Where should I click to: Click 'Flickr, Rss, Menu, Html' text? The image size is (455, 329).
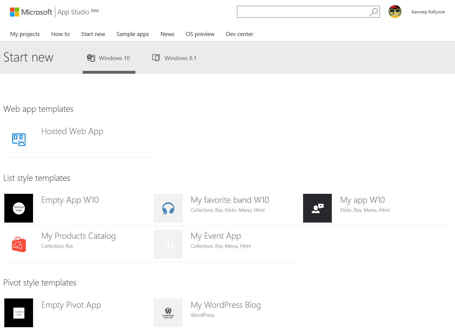(365, 210)
